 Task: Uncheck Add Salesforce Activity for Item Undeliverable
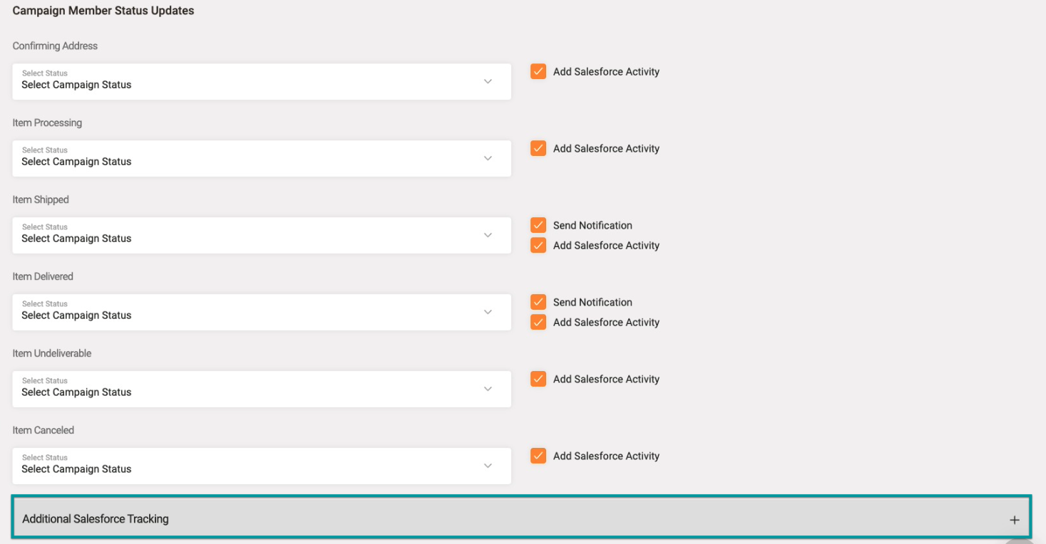point(538,380)
